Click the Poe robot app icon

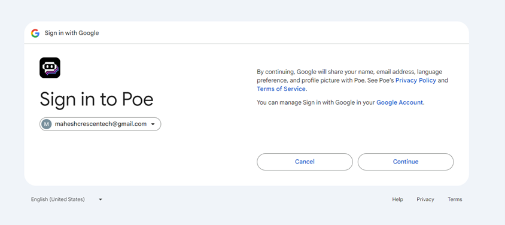tap(50, 68)
